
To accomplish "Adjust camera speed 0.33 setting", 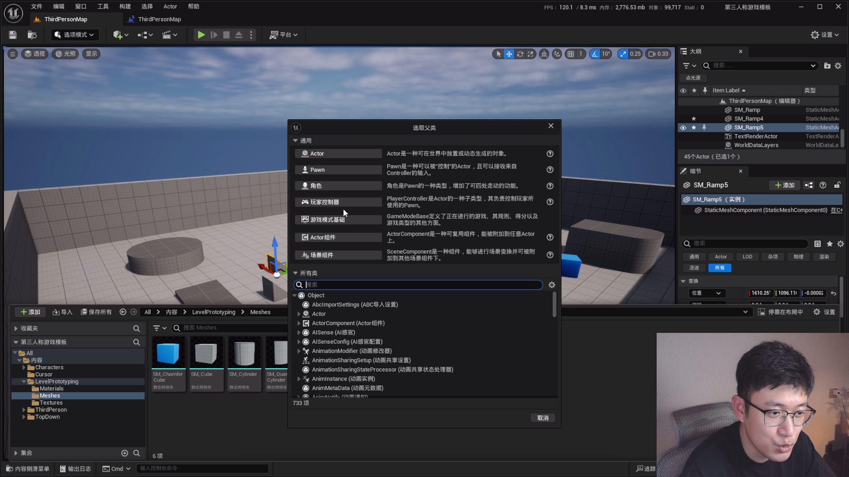I will 658,54.
